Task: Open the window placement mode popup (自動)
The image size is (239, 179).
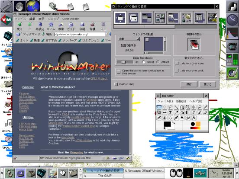Action: (129, 39)
